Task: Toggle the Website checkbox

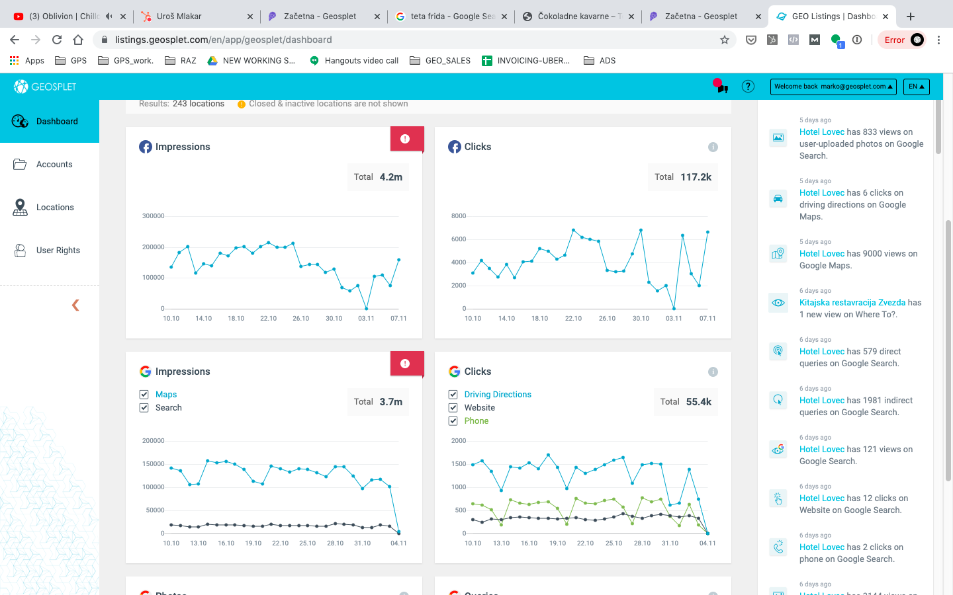Action: [x=453, y=408]
